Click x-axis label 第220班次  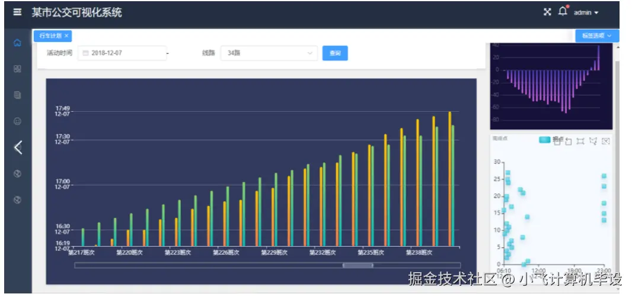pos(129,253)
